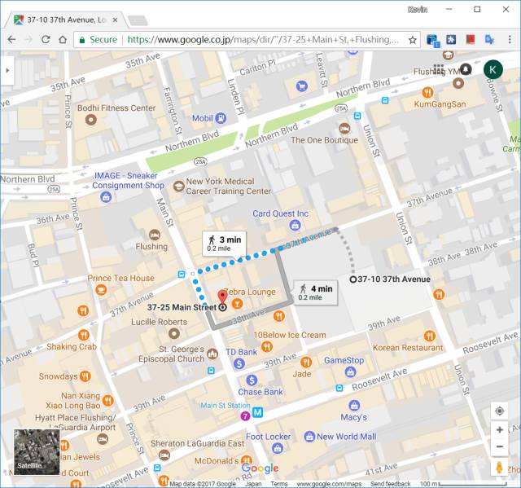Viewport: 521px width, 488px height.
Task: Click Main St Station metro icon
Action: click(x=258, y=412)
